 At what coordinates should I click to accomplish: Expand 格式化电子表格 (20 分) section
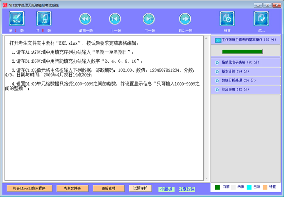(x=245, y=63)
